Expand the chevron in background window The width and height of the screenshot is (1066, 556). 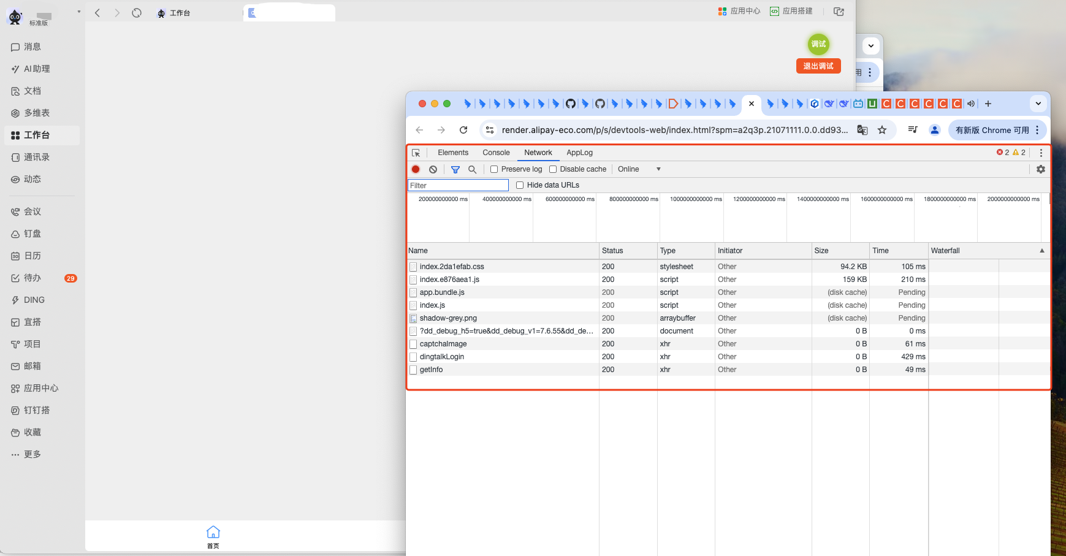tap(871, 46)
